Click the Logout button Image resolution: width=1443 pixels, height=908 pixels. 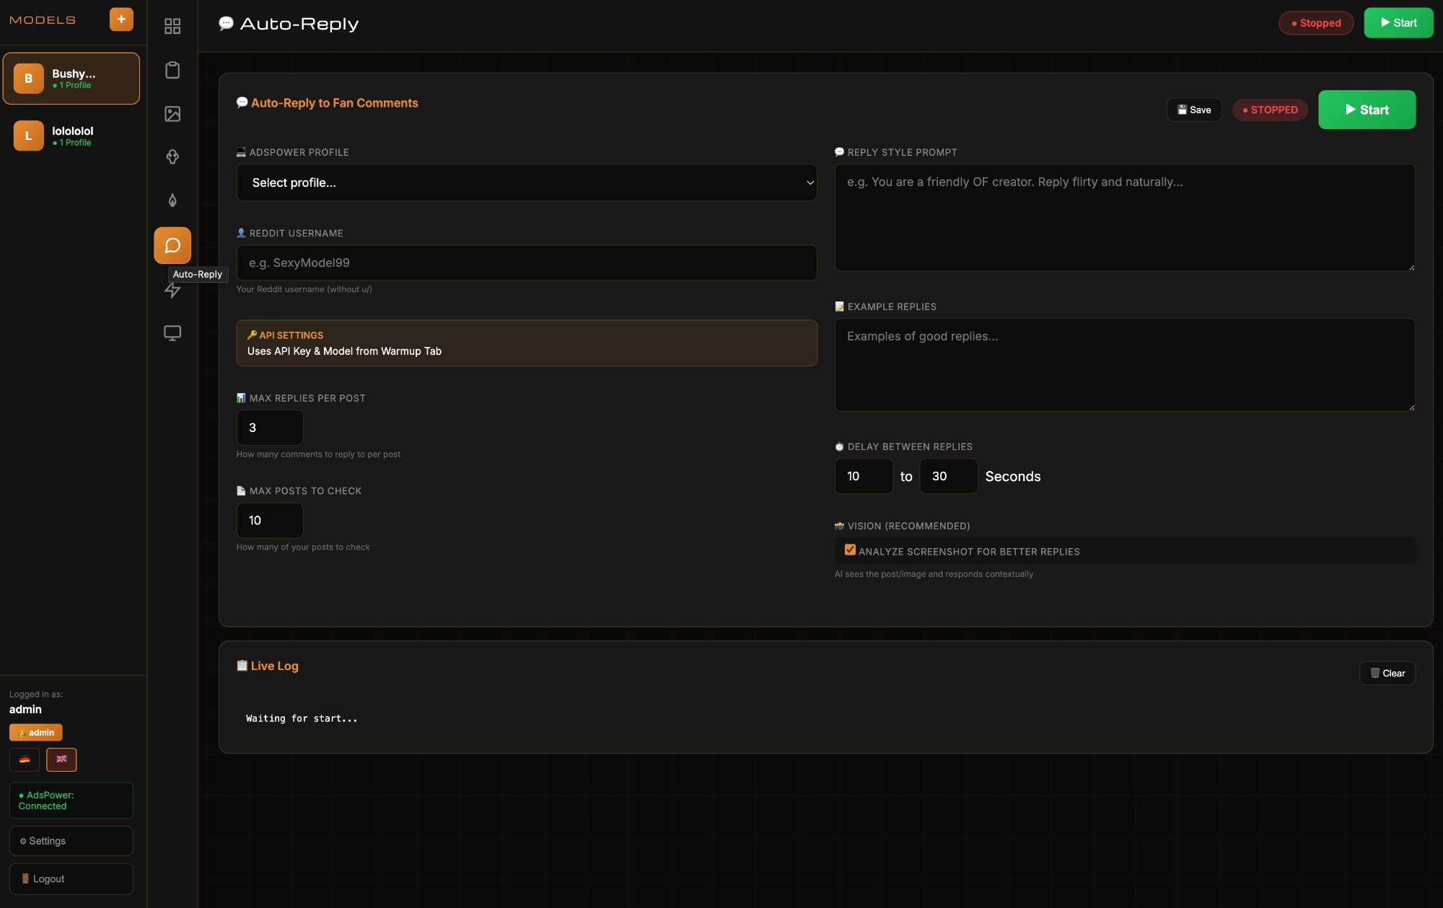[x=71, y=879]
